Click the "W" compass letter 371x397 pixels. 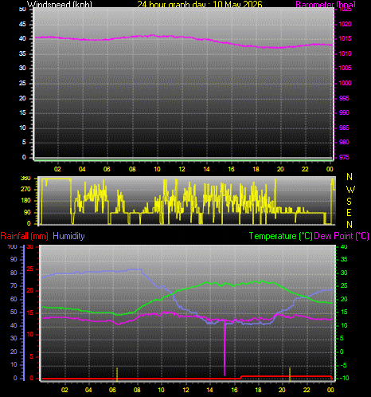[350, 190]
